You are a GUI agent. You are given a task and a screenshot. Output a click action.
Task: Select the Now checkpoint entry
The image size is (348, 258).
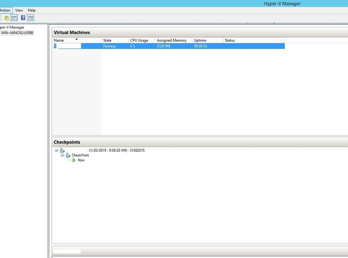click(81, 160)
